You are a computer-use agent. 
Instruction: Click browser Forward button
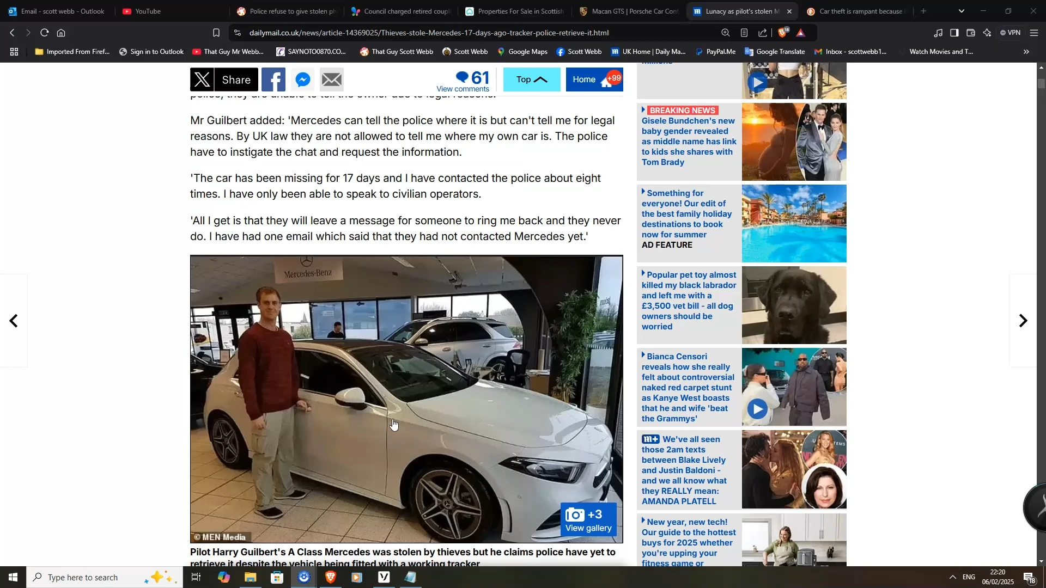(28, 33)
